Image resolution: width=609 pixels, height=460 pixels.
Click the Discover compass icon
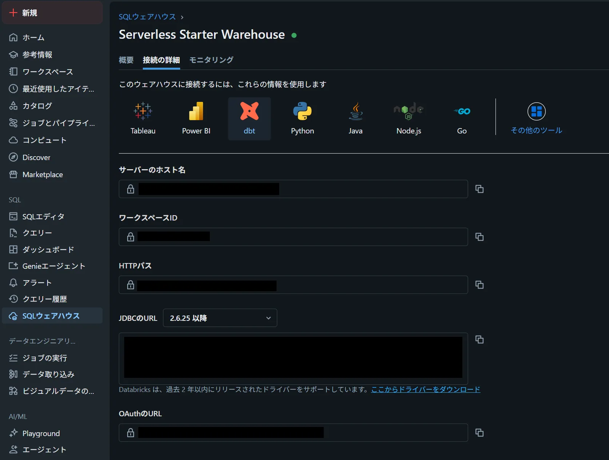13,157
